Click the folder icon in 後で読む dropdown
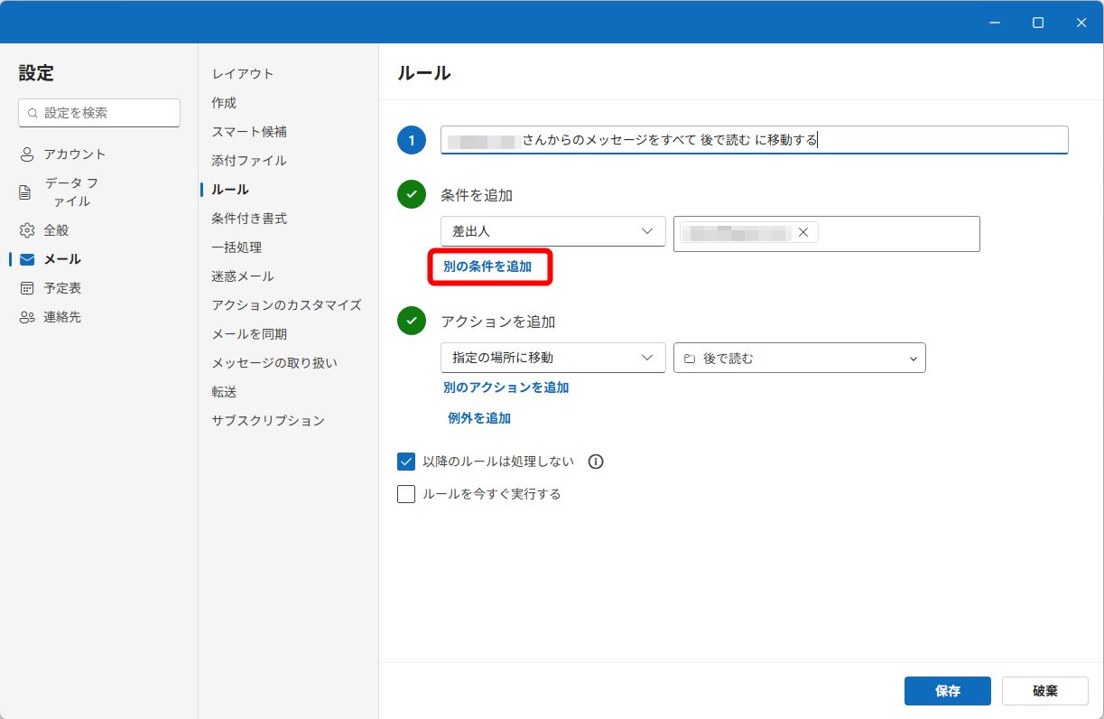The height and width of the screenshot is (719, 1104). coord(690,359)
